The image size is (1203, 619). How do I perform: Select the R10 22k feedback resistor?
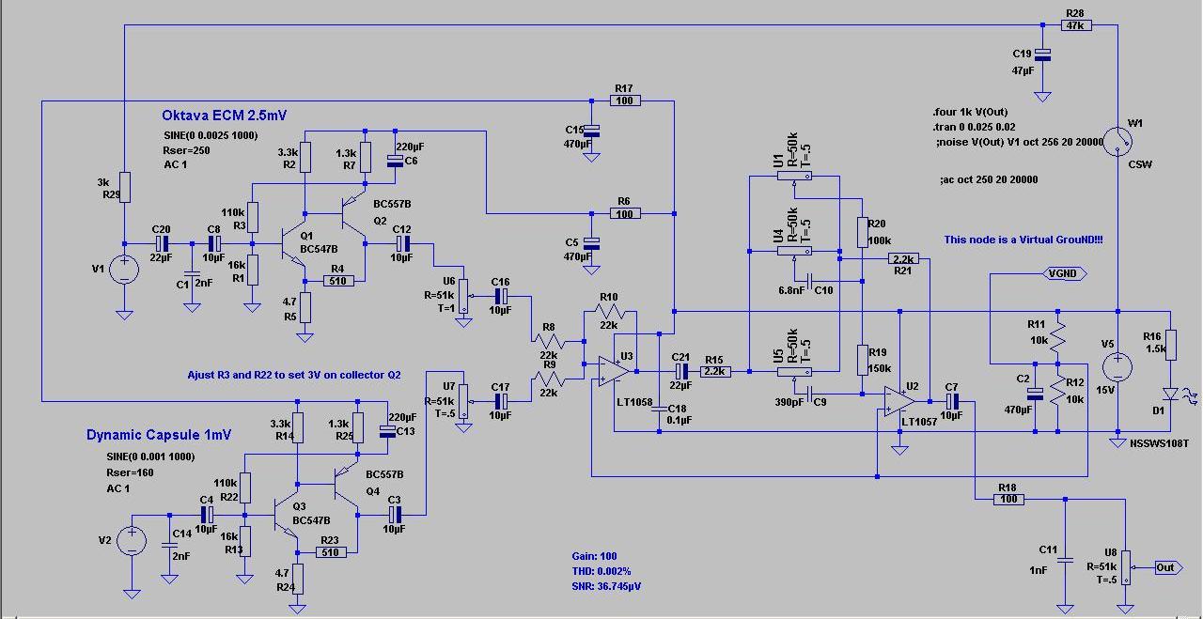point(609,311)
